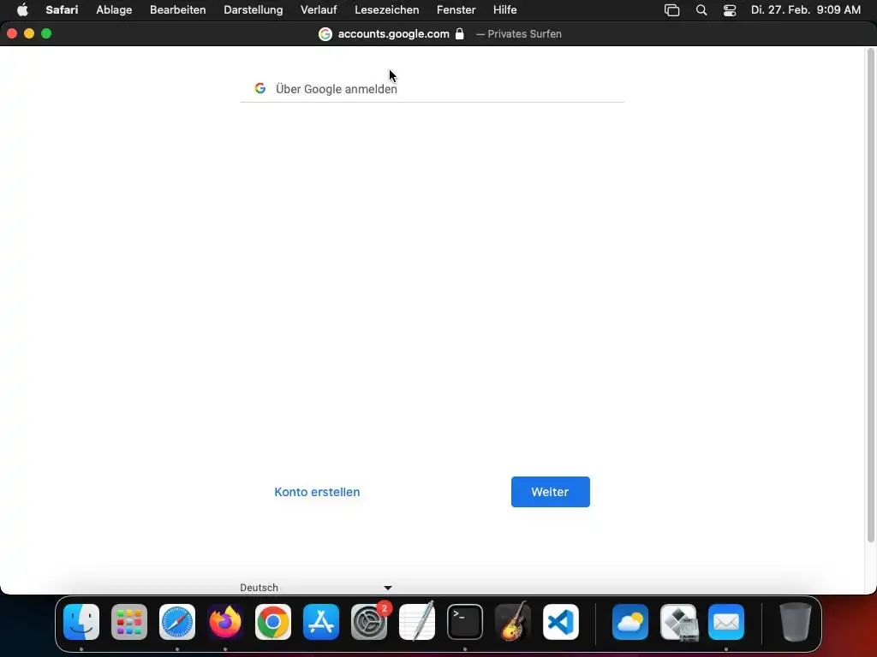Open Visual Studio Code from Dock

coord(561,622)
